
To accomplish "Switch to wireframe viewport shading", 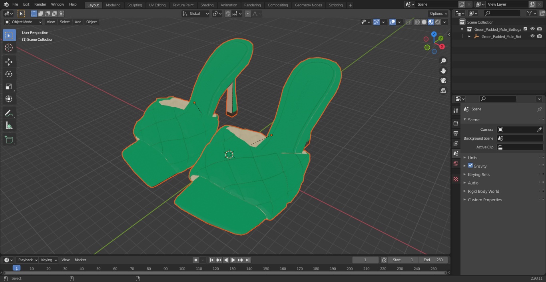I will click(417, 22).
